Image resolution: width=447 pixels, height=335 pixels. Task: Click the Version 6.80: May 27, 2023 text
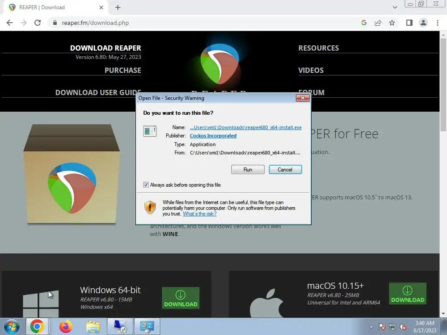(x=108, y=57)
